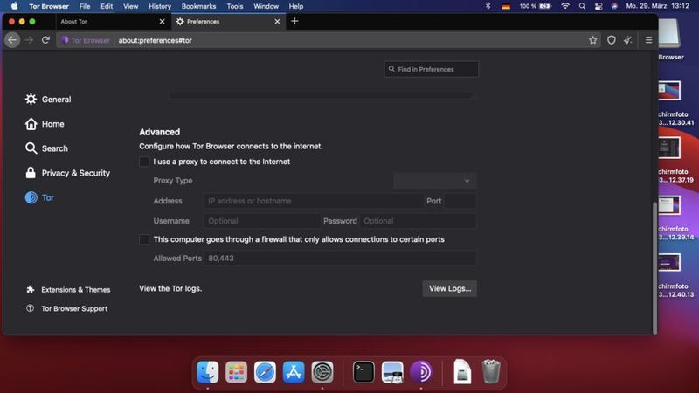Enable 'I use a proxy' checkbox

(144, 162)
